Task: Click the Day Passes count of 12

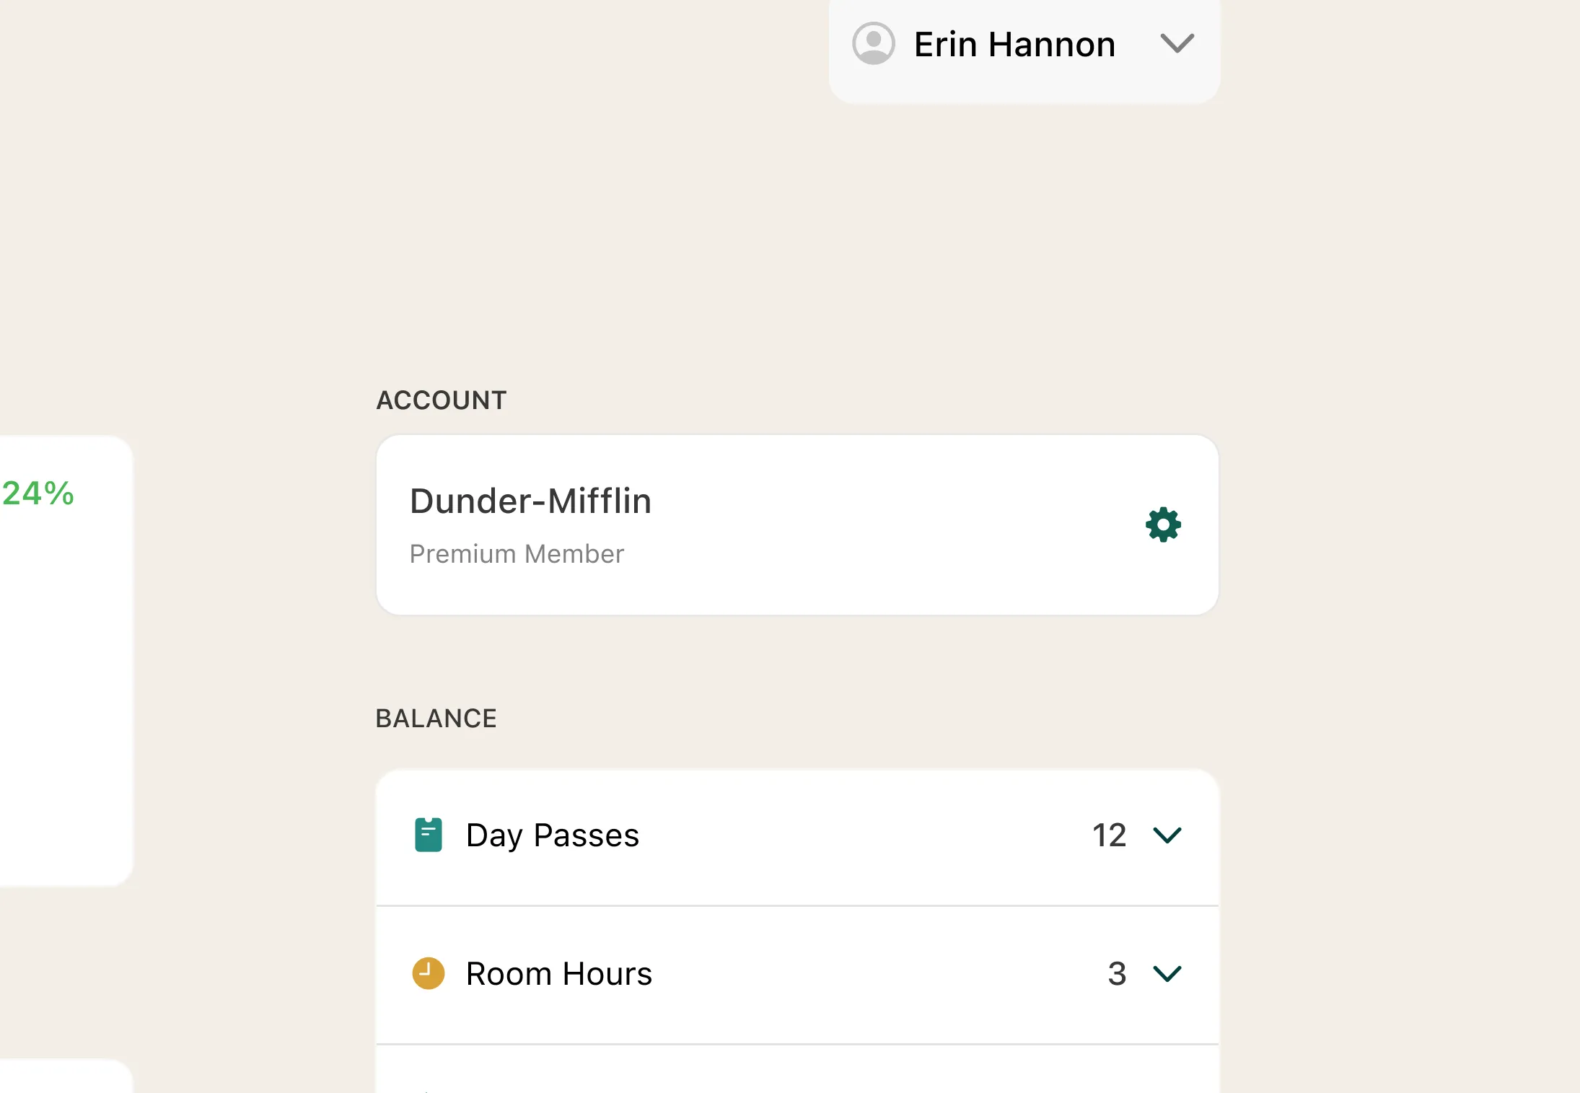Action: pos(1108,835)
